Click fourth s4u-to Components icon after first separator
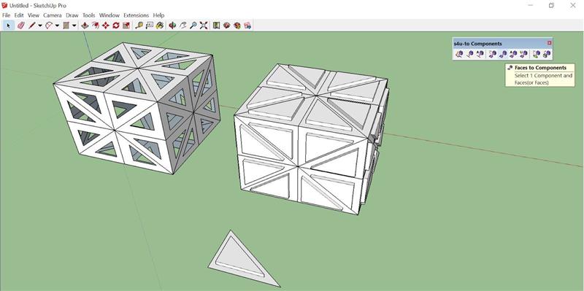The width and height of the screenshot is (584, 291). 492,54
